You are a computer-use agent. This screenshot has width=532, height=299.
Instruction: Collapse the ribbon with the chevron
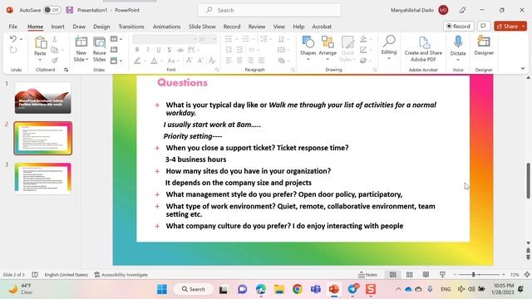pos(523,68)
